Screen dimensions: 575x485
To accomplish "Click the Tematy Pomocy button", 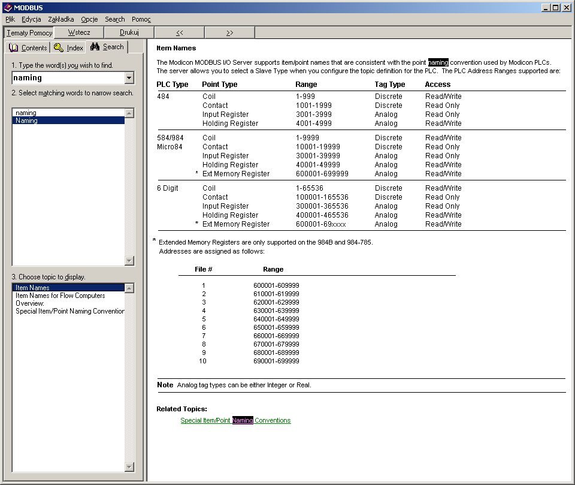I will coord(29,33).
